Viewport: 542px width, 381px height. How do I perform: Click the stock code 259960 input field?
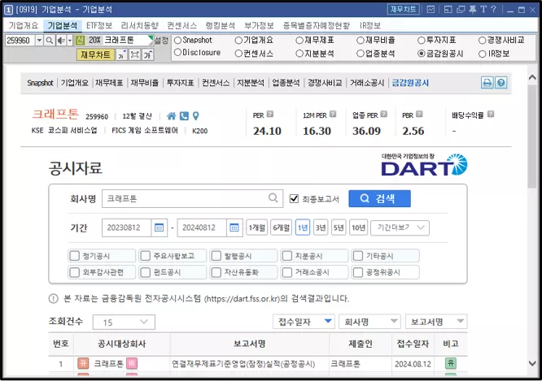(20, 41)
